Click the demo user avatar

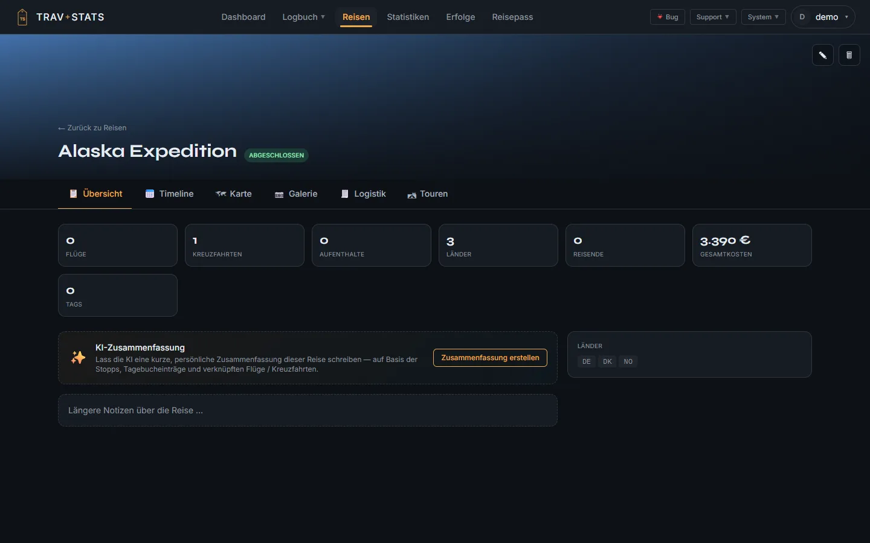tap(802, 17)
